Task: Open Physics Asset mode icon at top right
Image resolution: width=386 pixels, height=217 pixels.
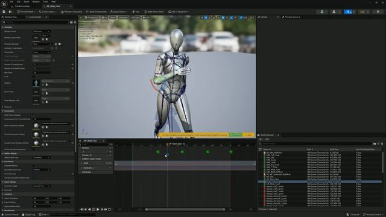Action: pyautogui.click(x=378, y=11)
